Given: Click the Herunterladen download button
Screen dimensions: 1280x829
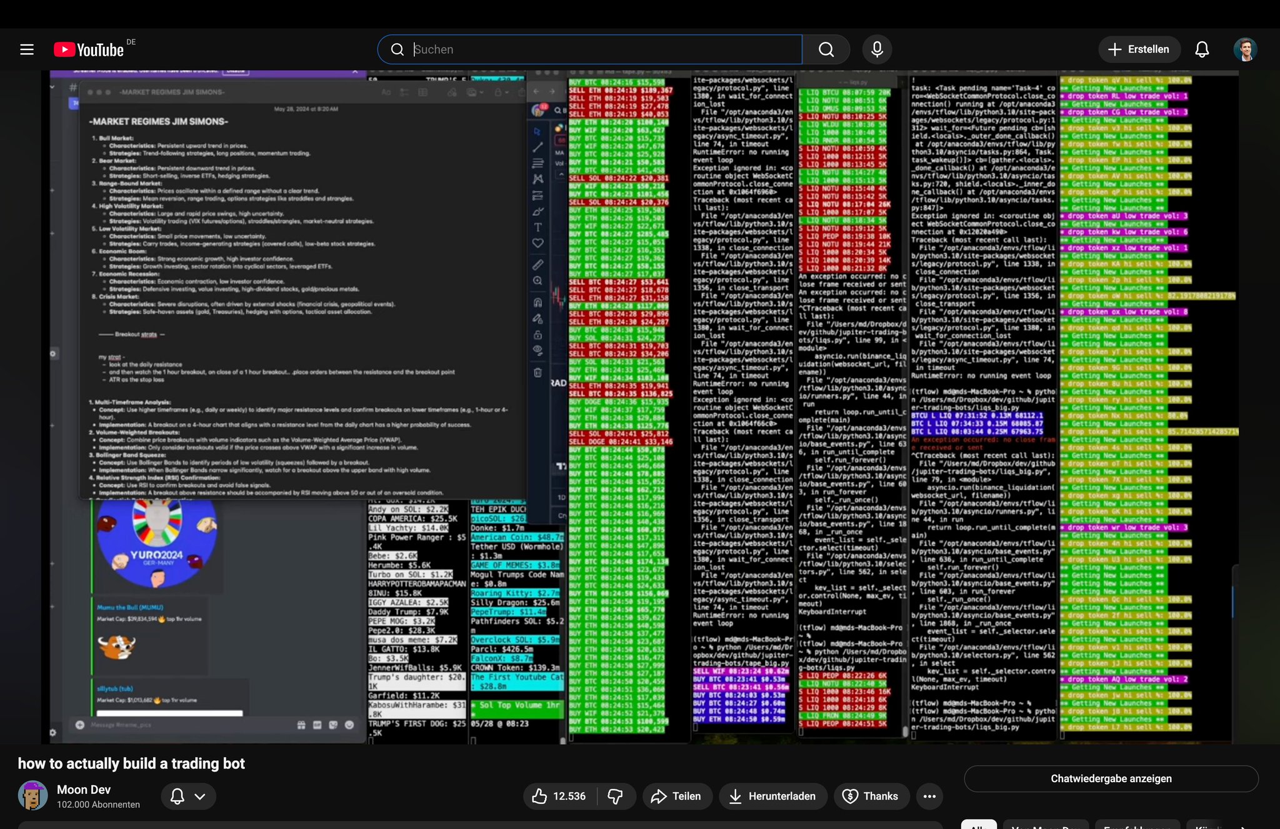Looking at the screenshot, I should (772, 796).
